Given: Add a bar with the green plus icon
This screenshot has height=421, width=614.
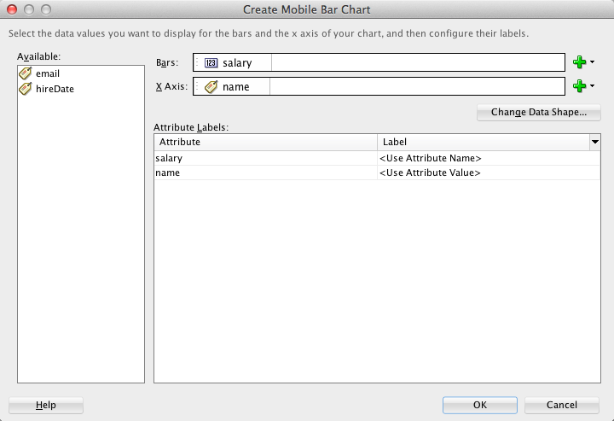Looking at the screenshot, I should pyautogui.click(x=580, y=62).
